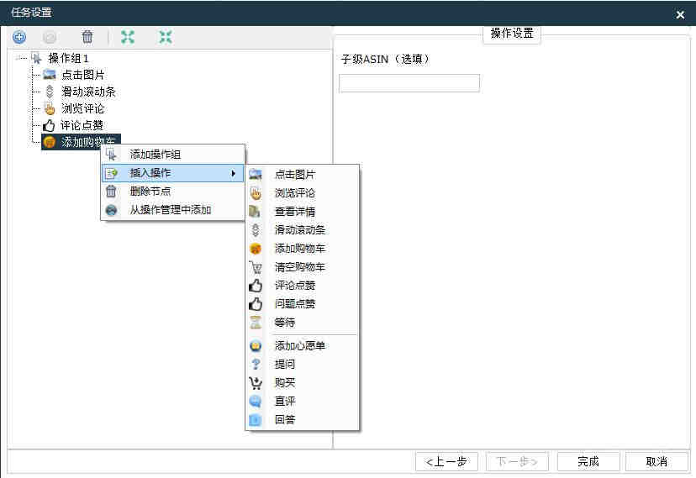This screenshot has width=696, height=478.
Task: Click the 提问 question mark icon
Action: [x=256, y=364]
